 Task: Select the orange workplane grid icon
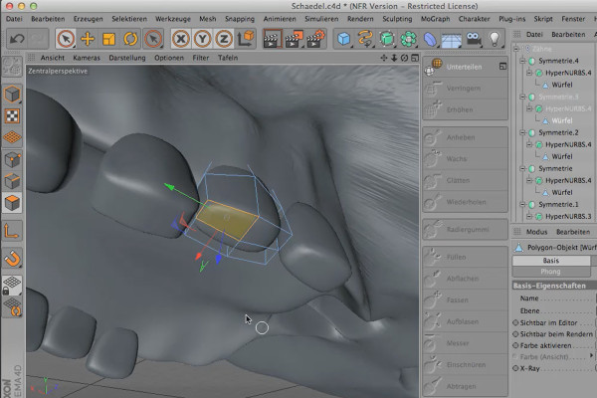point(12,137)
